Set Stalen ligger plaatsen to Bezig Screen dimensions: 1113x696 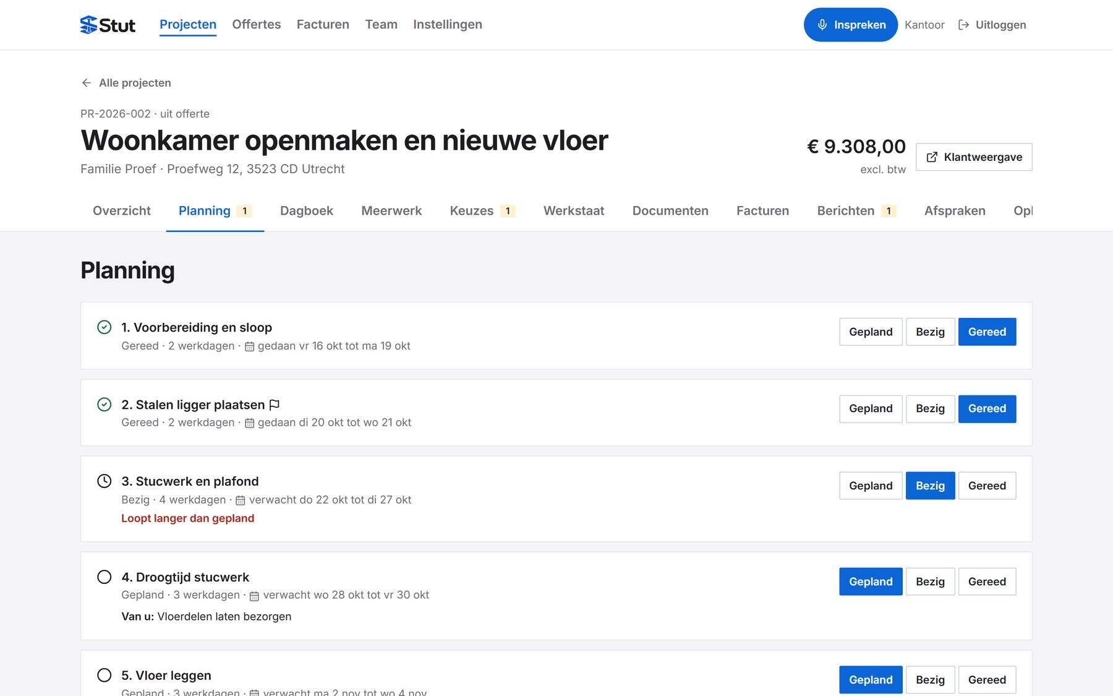pos(930,409)
